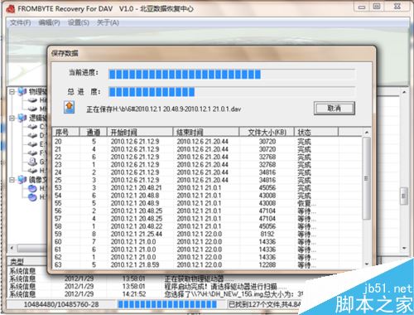Select row 53 starting 20.48.21
This screenshot has width=414, height=315.
click(207, 188)
